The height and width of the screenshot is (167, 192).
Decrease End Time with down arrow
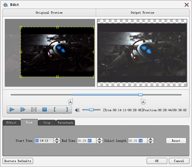pyautogui.click(x=100, y=142)
